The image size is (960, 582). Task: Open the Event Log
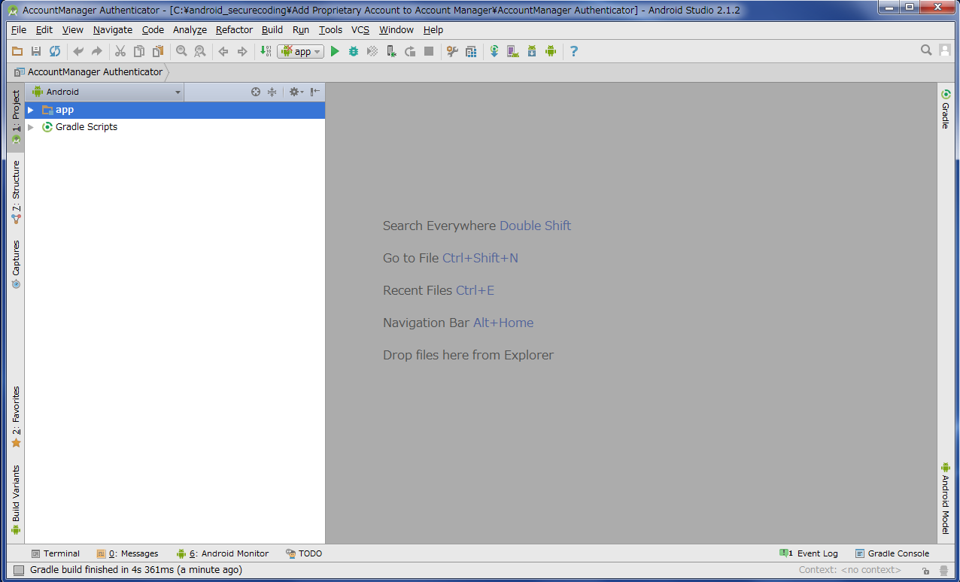pyautogui.click(x=809, y=553)
